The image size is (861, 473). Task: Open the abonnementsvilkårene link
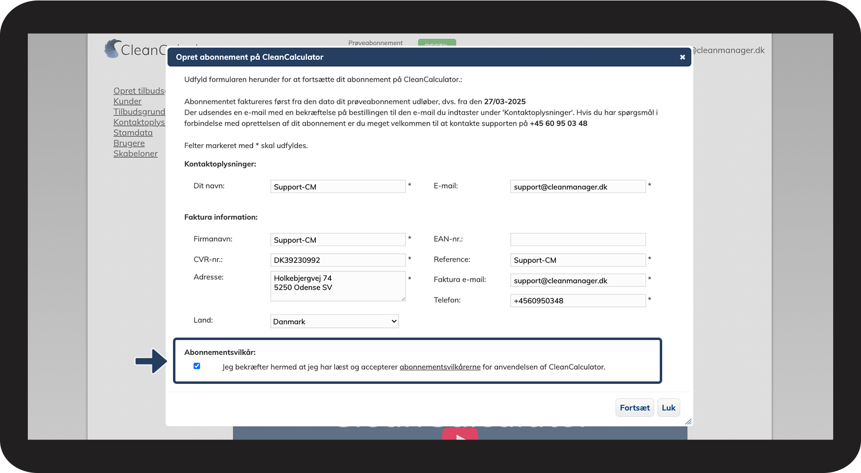pos(440,367)
